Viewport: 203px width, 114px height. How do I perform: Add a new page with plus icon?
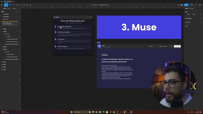point(17,12)
